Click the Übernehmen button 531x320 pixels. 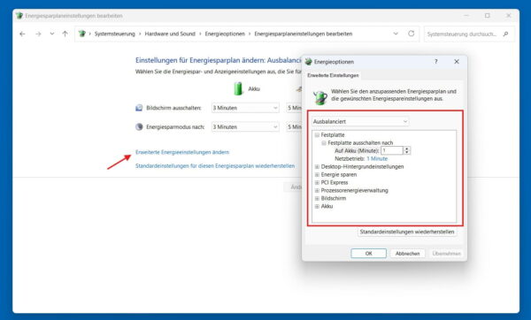446,254
